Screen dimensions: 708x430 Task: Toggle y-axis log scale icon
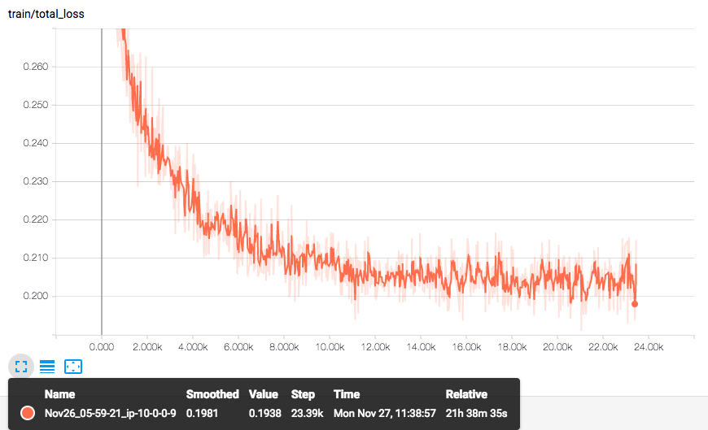point(47,367)
